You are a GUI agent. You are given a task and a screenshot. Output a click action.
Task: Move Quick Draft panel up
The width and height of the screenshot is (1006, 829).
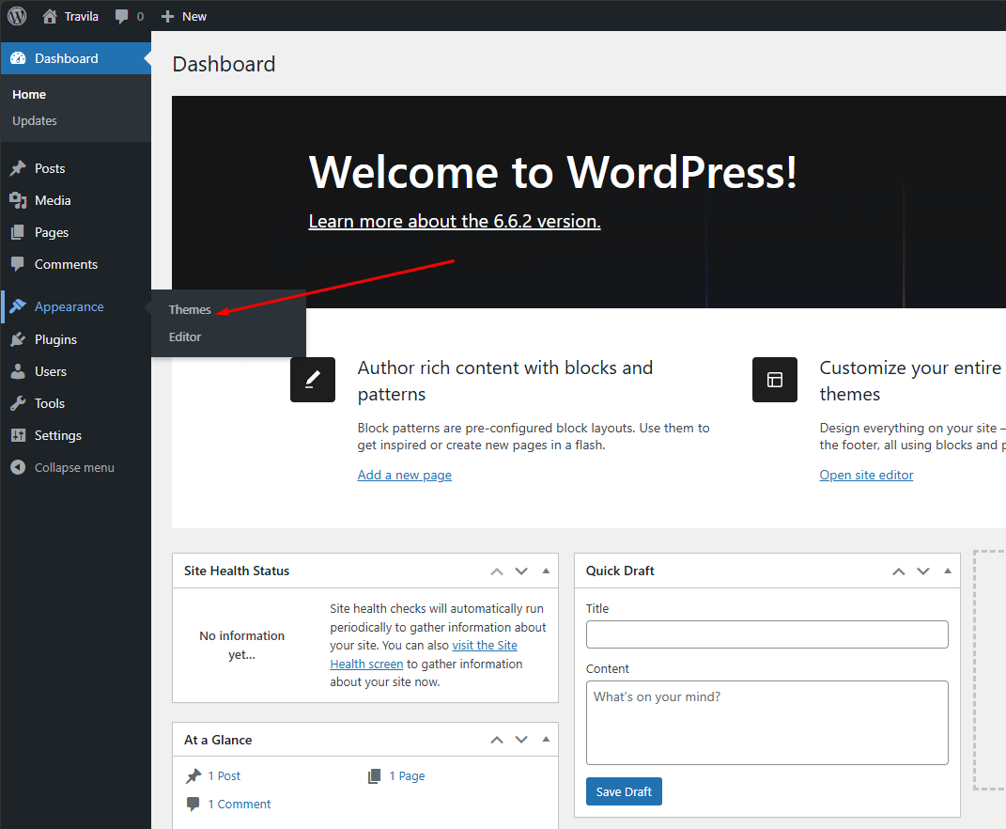point(899,571)
